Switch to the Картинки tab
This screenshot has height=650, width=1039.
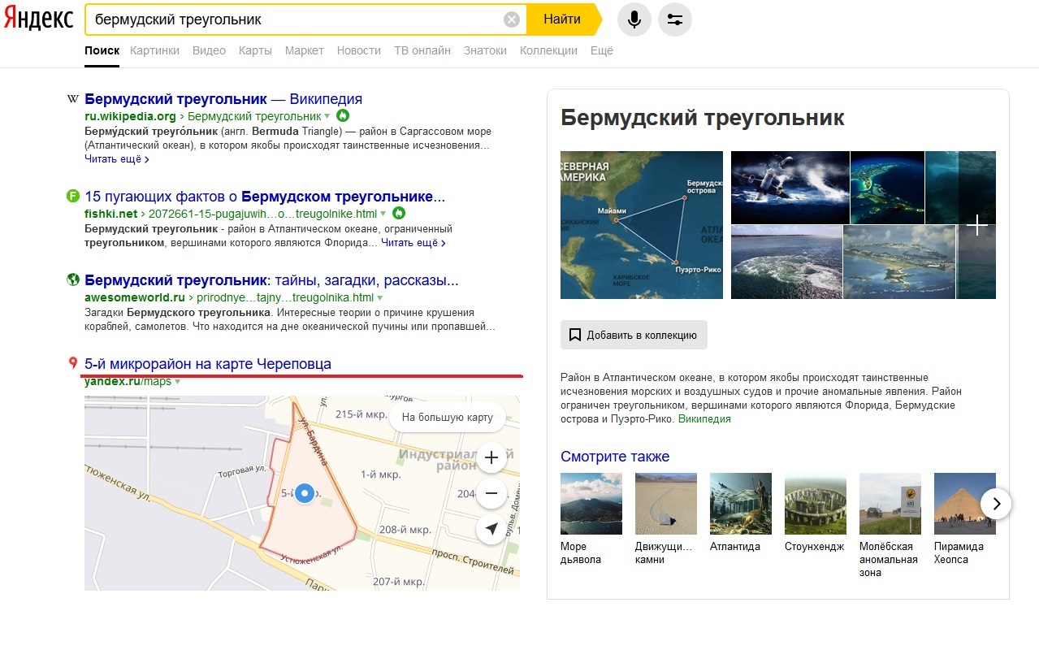(x=154, y=50)
